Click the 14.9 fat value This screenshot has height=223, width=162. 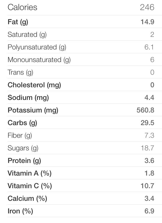(147, 22)
